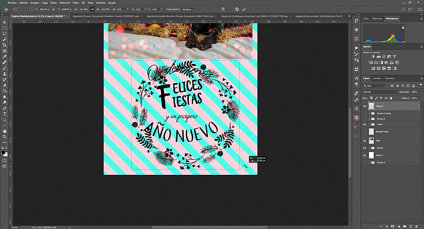Screen dimensions: 424x229
Task: Cancel the transform with the cancel icon
Action: (x=237, y=9)
